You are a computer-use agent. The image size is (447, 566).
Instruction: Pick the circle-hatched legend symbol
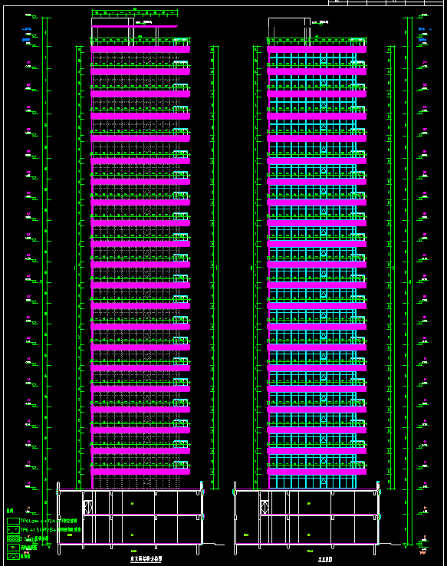click(13, 538)
